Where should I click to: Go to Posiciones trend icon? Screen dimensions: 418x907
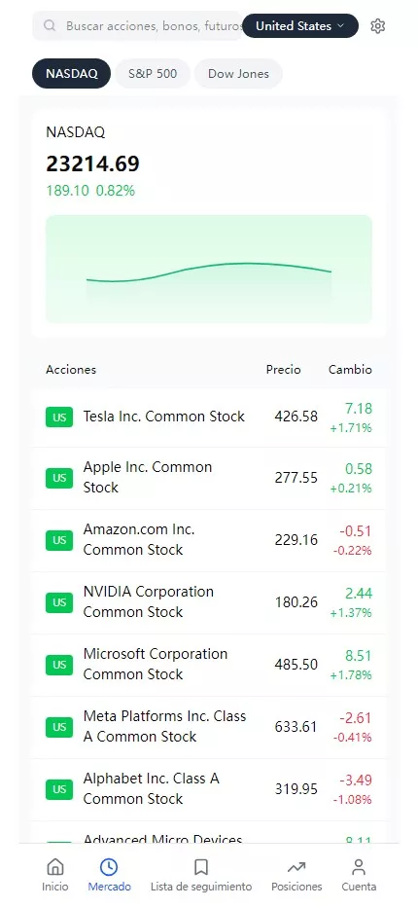[296, 866]
